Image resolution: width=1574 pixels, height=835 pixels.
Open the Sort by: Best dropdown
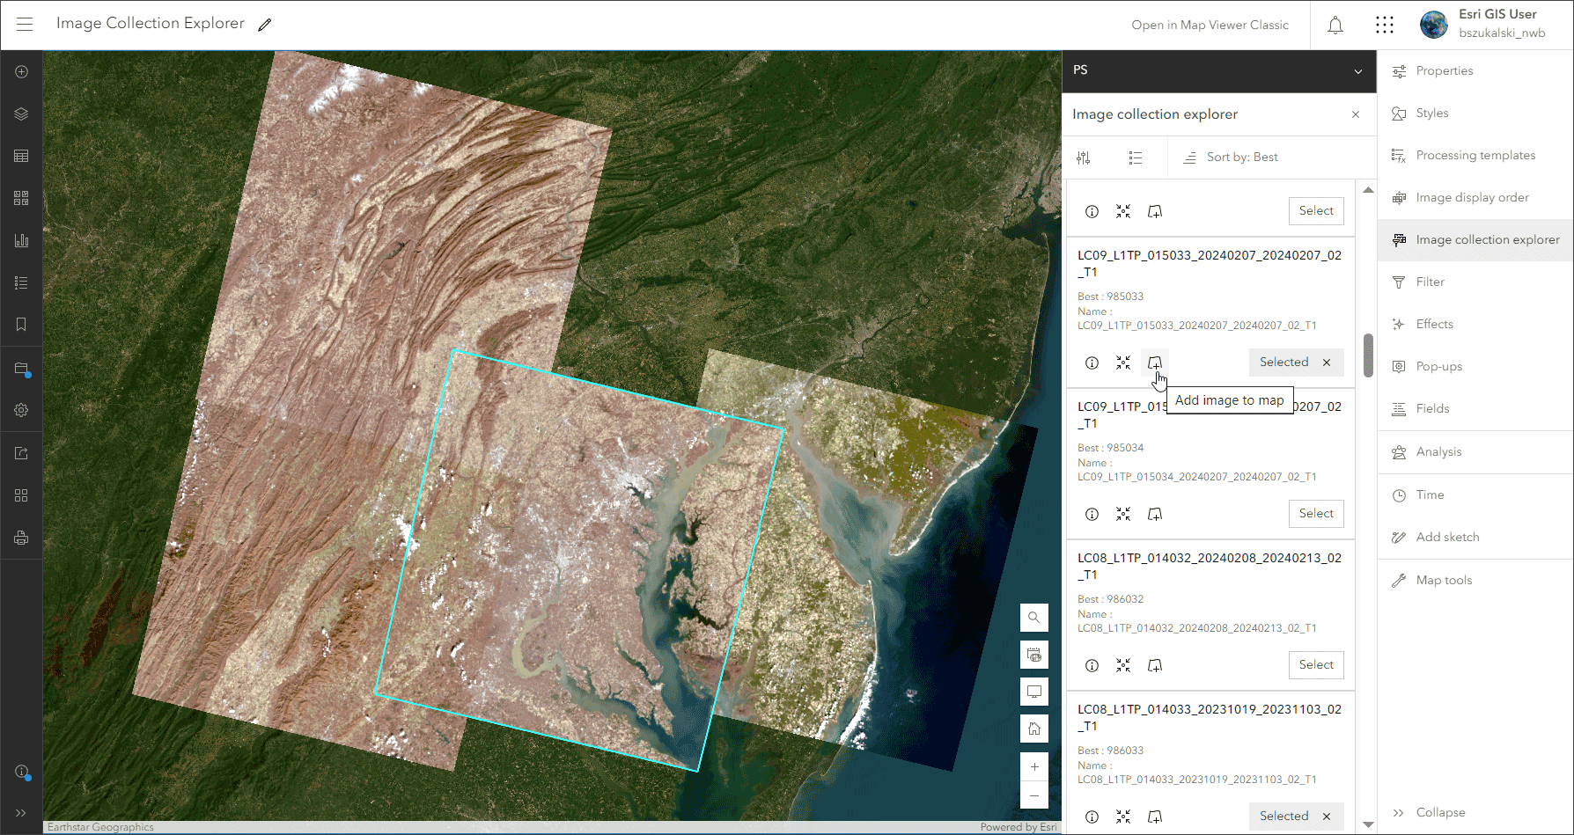(x=1232, y=157)
